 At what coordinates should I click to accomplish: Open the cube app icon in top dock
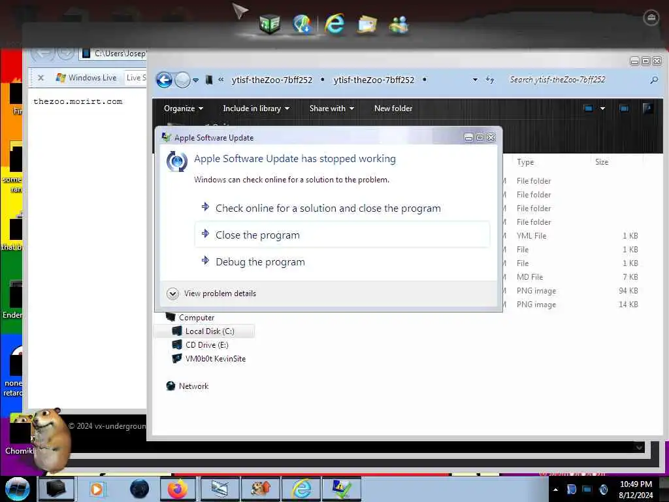(270, 24)
